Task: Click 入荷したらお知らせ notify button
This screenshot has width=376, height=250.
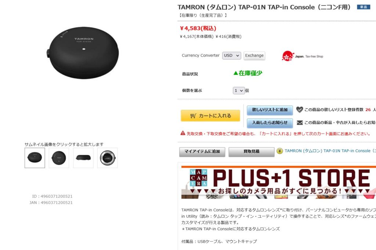Action: point(270,123)
